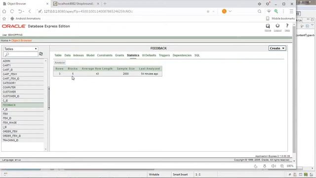Click the night mode moon icon
316x178 pixels.
point(256,166)
